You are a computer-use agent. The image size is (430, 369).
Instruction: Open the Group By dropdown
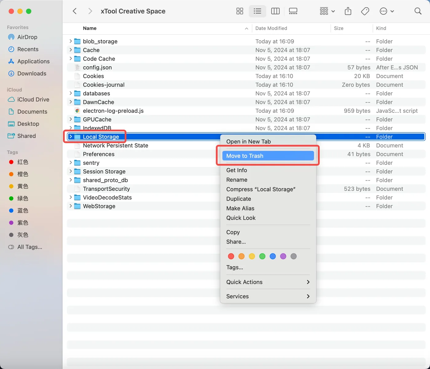(327, 11)
